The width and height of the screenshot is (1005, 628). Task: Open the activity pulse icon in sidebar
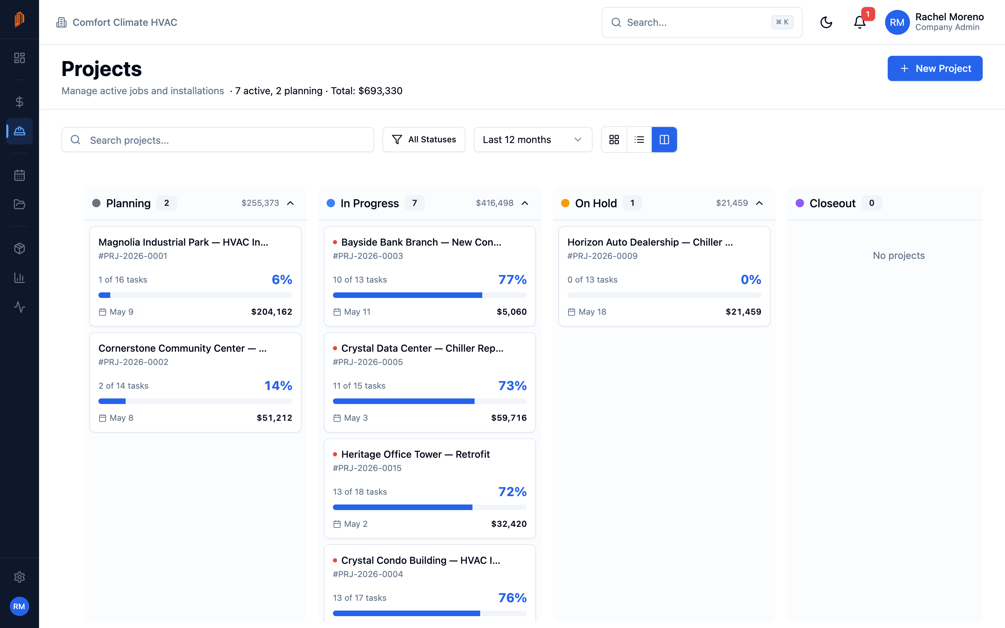click(x=19, y=307)
